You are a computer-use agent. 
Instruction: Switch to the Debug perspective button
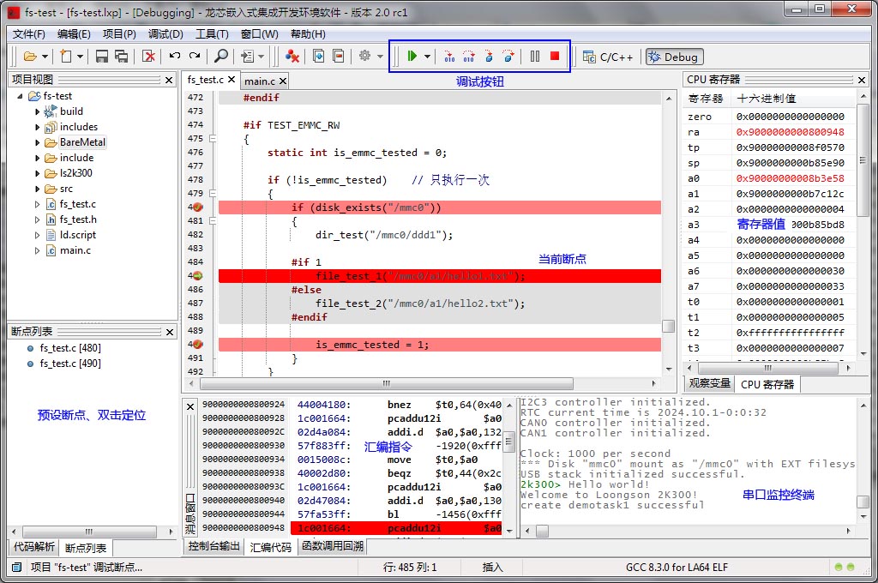(x=674, y=57)
